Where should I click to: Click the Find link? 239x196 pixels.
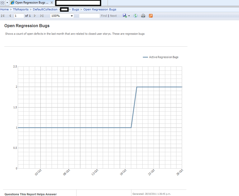[104, 16]
